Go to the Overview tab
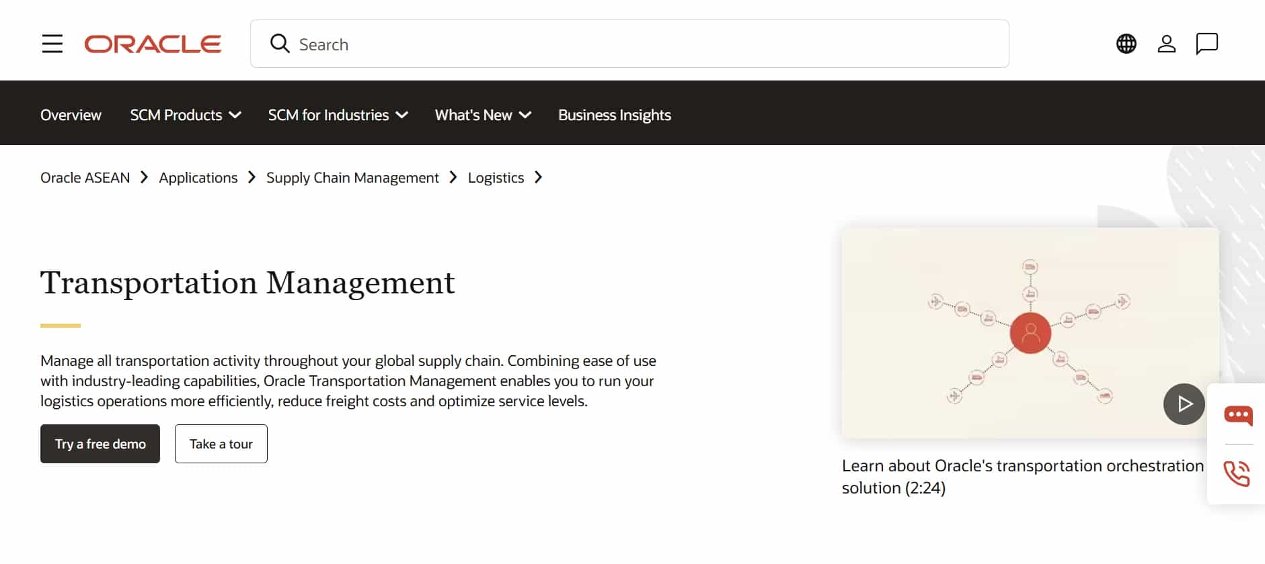Image resolution: width=1265 pixels, height=564 pixels. point(71,115)
